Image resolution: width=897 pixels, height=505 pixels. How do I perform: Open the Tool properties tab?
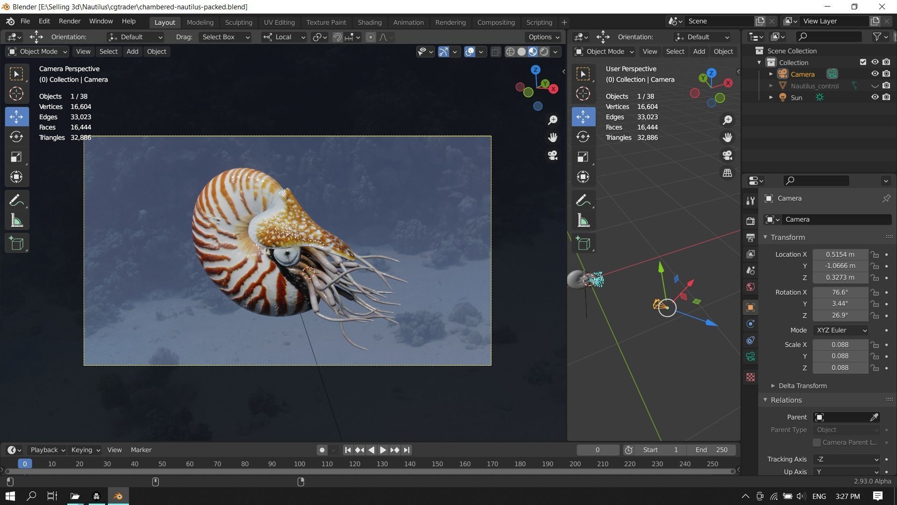(x=750, y=201)
